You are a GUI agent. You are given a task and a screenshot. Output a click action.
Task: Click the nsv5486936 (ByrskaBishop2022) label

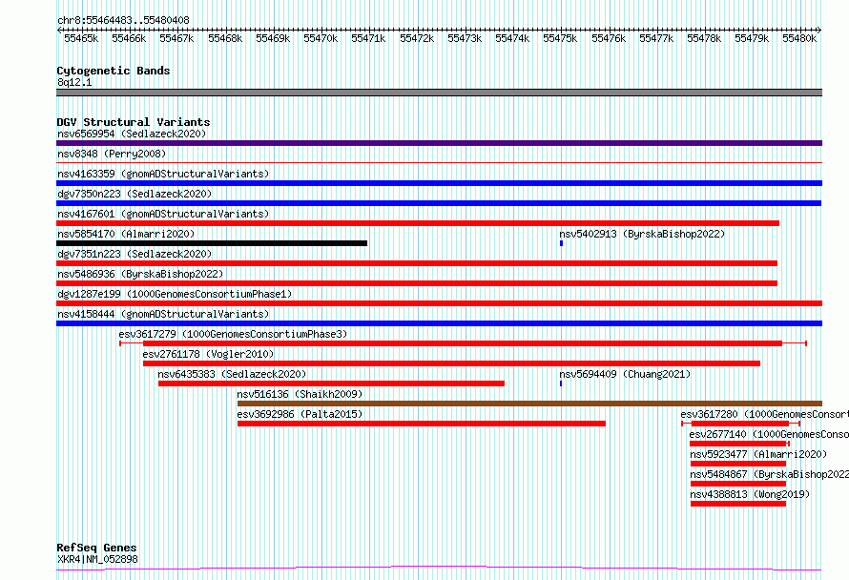tap(140, 274)
